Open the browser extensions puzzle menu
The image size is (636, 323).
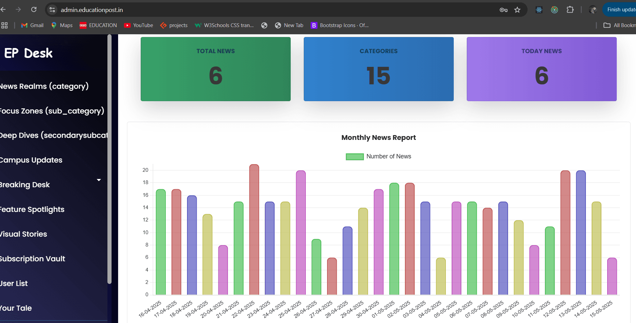(570, 10)
